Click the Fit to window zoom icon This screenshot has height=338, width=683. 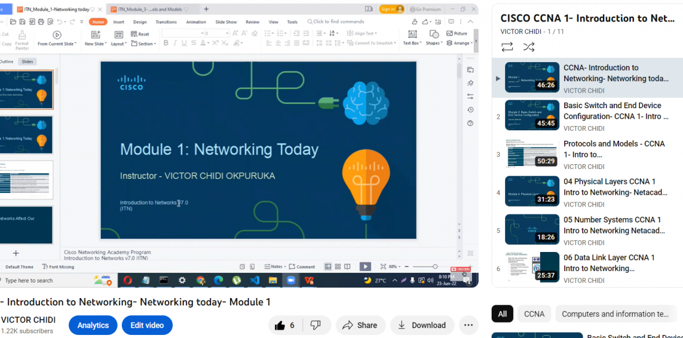tap(383, 267)
